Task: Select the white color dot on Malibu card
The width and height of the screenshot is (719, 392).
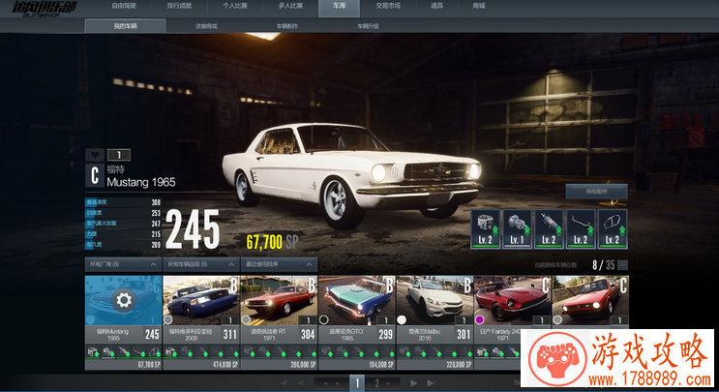Action: point(403,318)
